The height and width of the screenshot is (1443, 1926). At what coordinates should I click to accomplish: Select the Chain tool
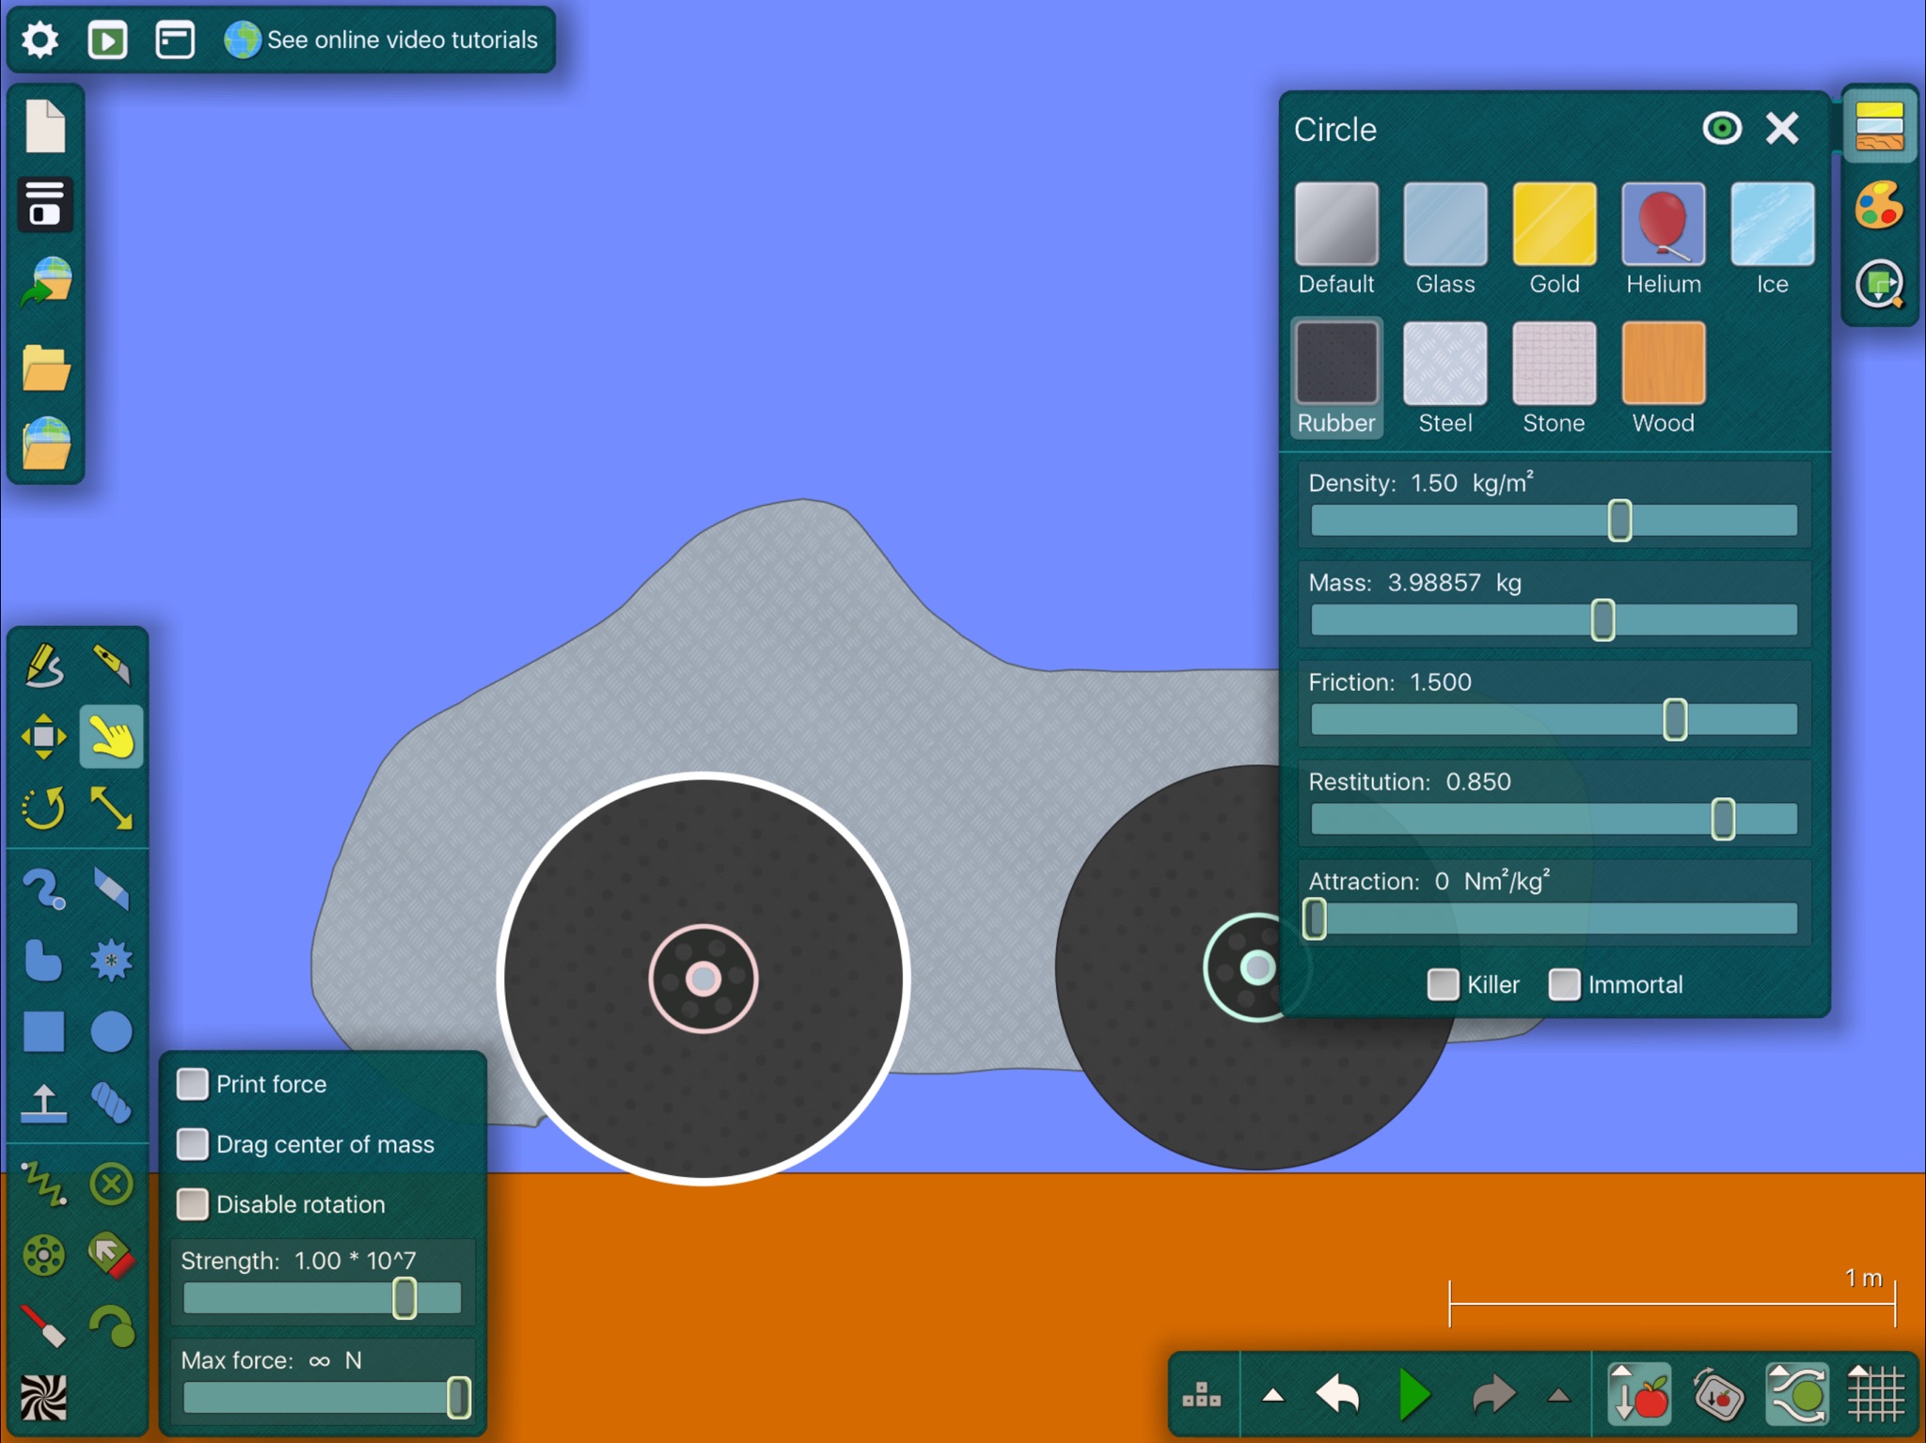(x=112, y=1103)
